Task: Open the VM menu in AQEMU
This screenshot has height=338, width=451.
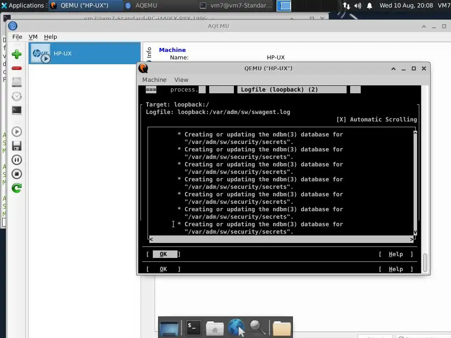Action: click(33, 37)
